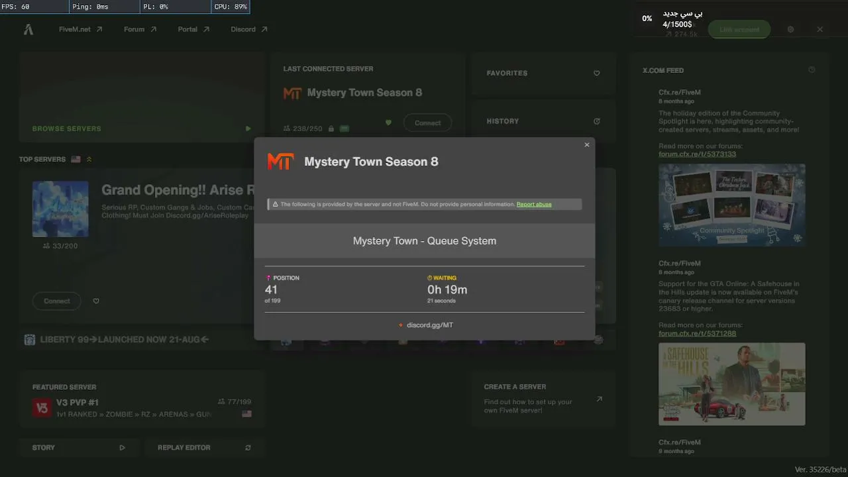Click the FiveM logo icon
Screen dimensions: 848x477
[28, 29]
